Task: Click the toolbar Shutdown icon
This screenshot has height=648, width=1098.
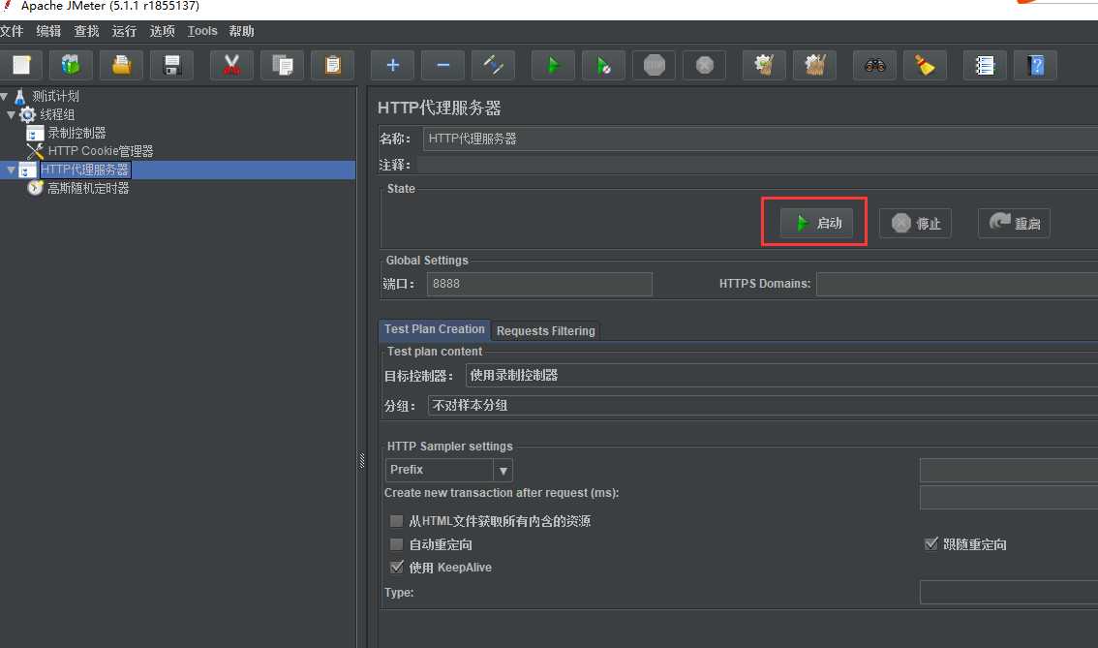Action: point(705,65)
